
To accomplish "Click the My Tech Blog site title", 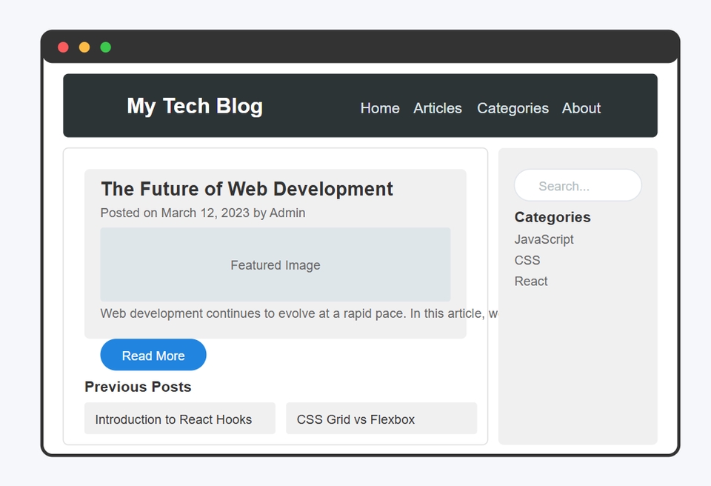I will coord(195,106).
